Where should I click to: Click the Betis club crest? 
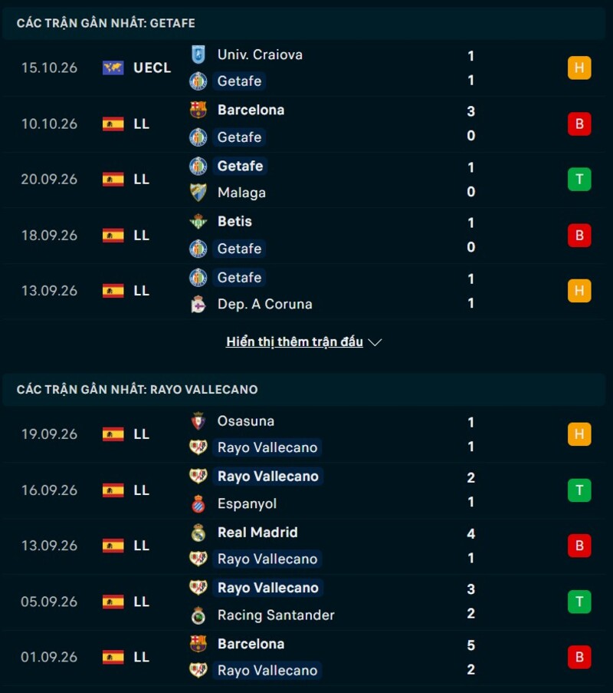click(198, 222)
